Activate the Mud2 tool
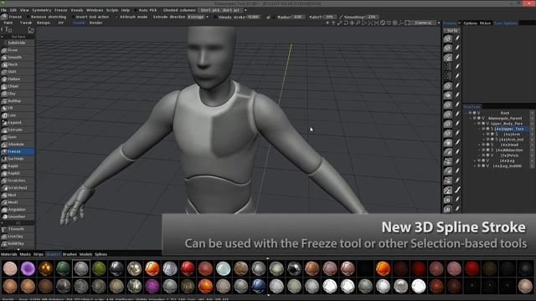 (x=18, y=202)
